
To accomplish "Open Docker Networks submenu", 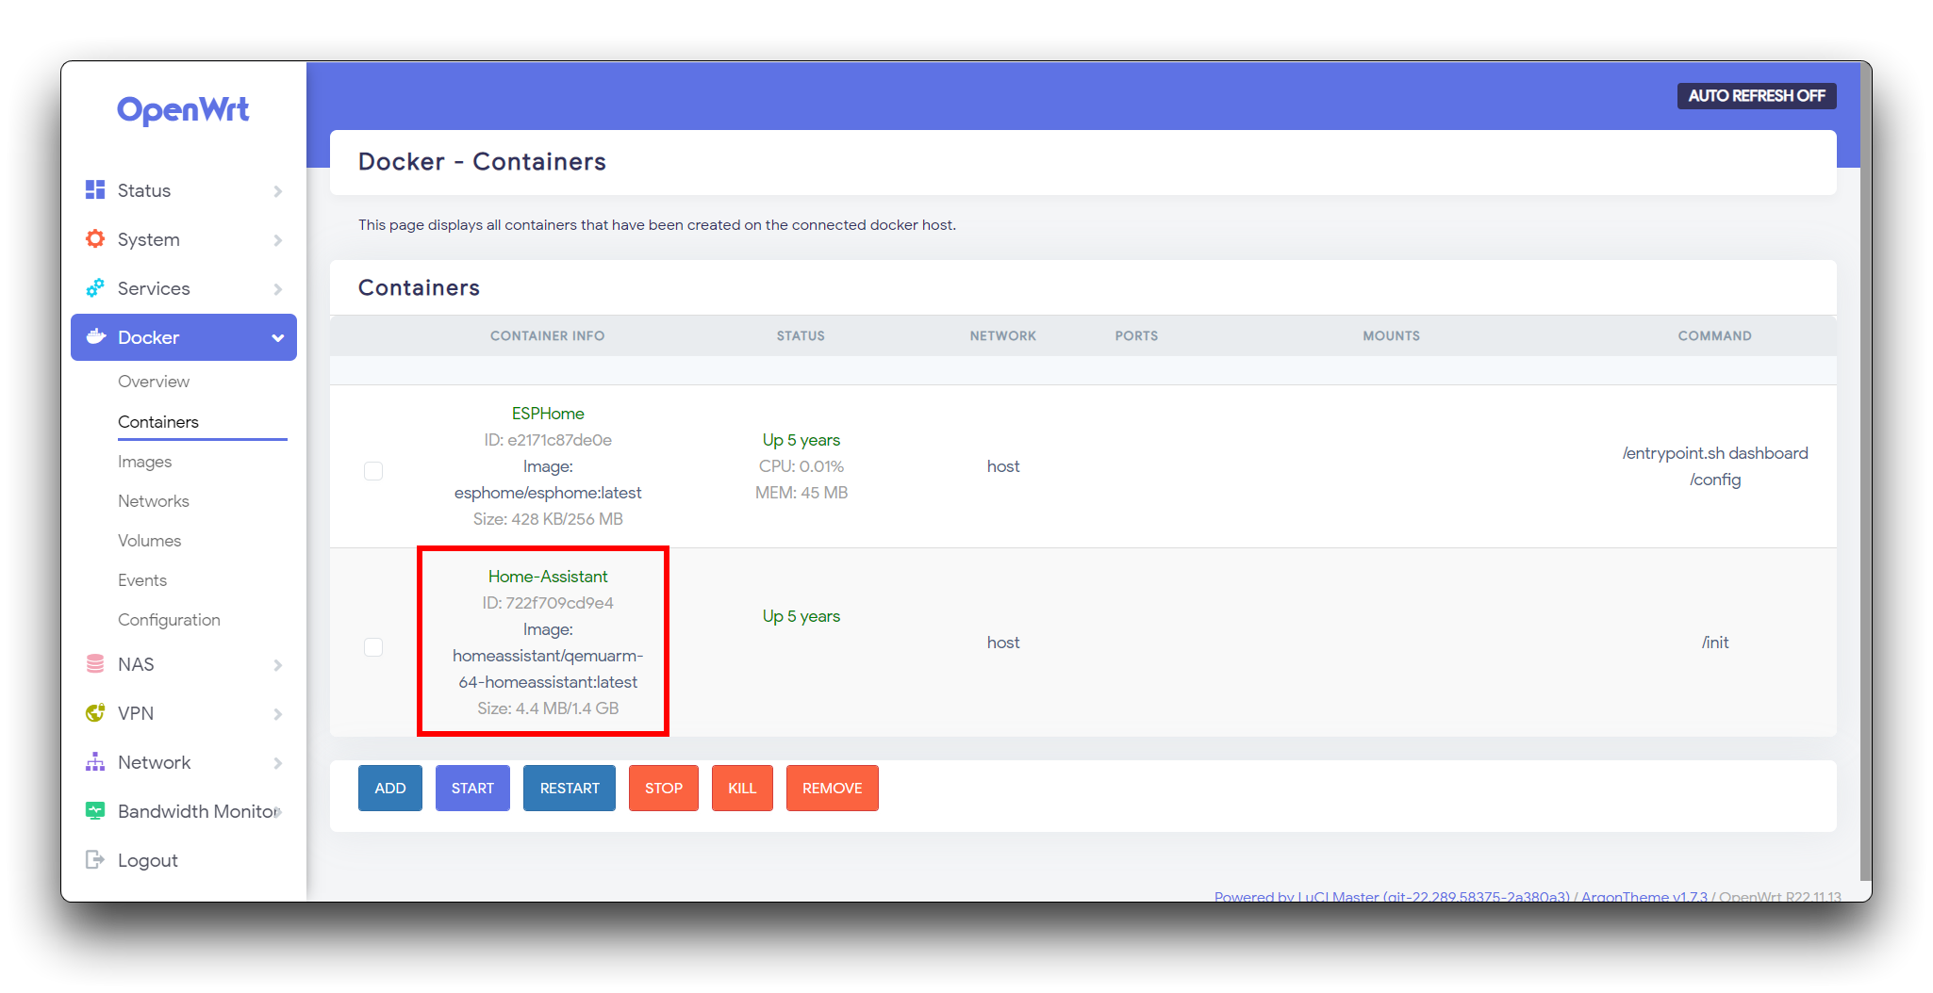I will pyautogui.click(x=154, y=501).
